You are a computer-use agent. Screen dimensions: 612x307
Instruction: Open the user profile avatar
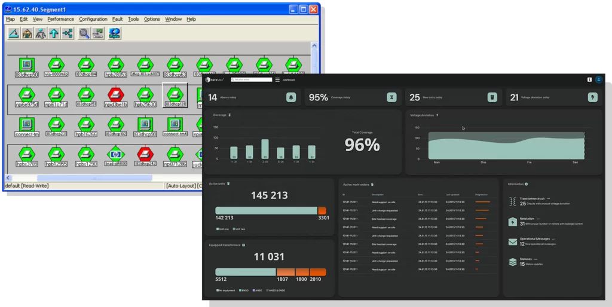(x=599, y=79)
